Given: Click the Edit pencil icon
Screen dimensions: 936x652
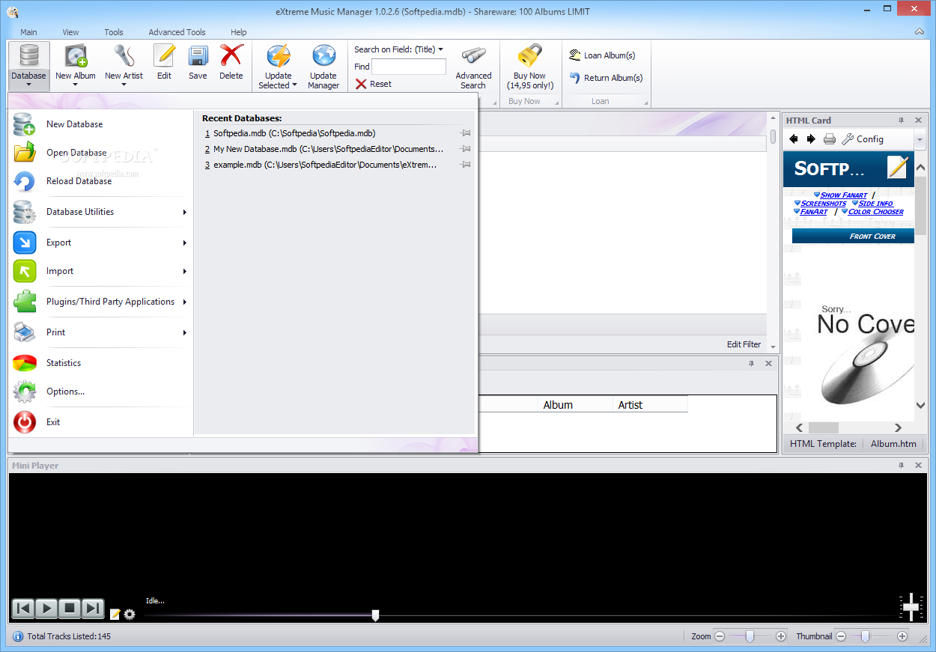Looking at the screenshot, I should tap(164, 56).
